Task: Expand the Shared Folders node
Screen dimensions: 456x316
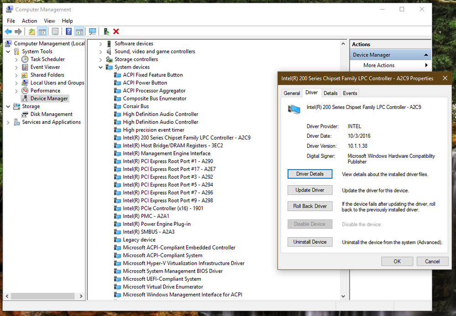Action: (16, 75)
